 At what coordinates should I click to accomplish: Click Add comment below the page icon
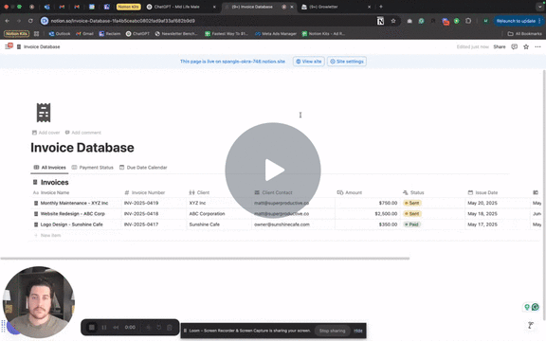(x=82, y=133)
